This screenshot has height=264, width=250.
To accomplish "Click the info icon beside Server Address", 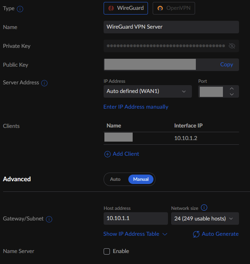I will 44,83.
